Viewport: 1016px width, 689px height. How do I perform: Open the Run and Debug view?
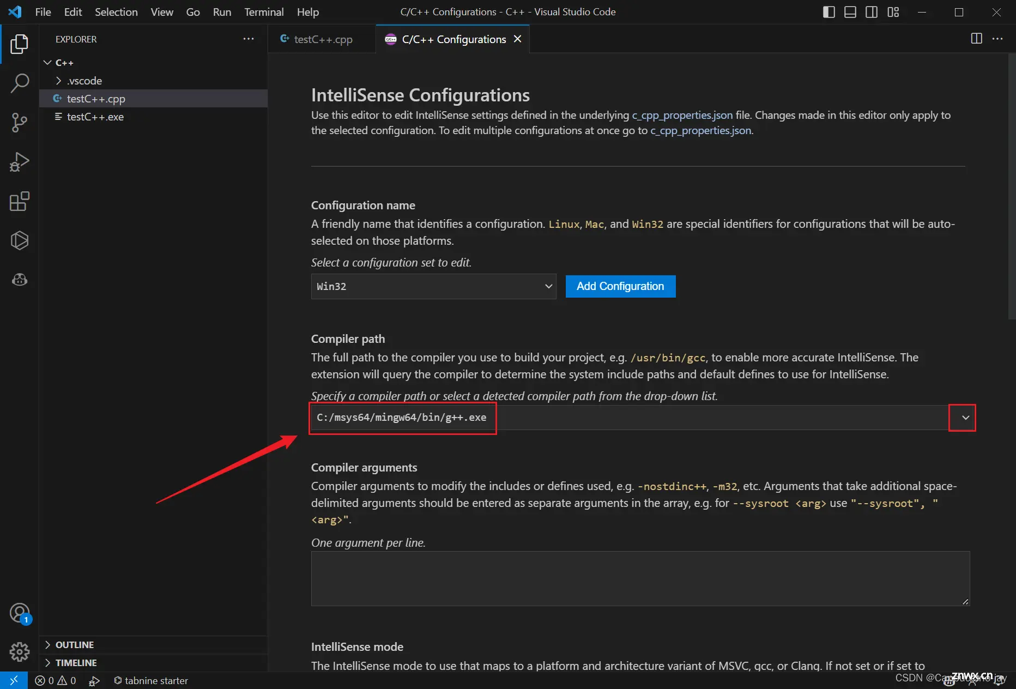coord(20,162)
